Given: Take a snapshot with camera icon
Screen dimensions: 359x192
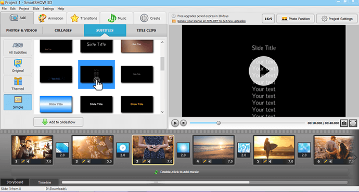Looking at the screenshot, I should click(344, 123).
